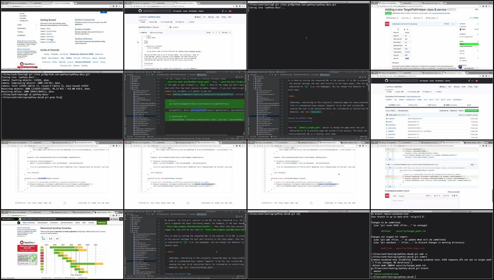Click the search icon in the Symfony roadmap header
Viewport: 494px width, 280px height.
[121, 219]
